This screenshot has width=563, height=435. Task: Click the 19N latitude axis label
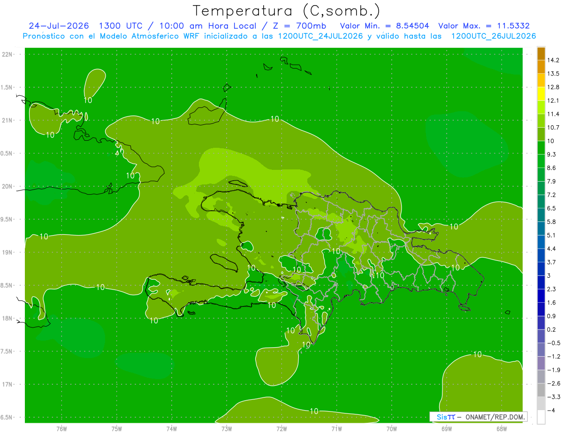(7, 252)
